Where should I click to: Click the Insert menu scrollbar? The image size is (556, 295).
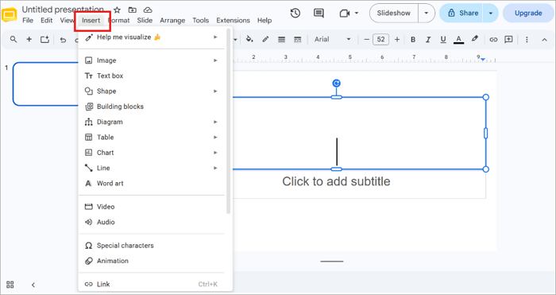pyautogui.click(x=229, y=121)
